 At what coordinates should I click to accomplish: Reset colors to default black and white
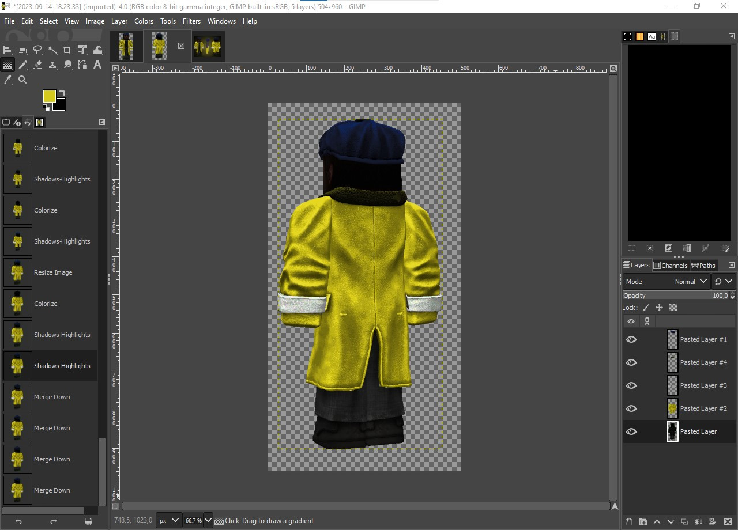(46, 107)
